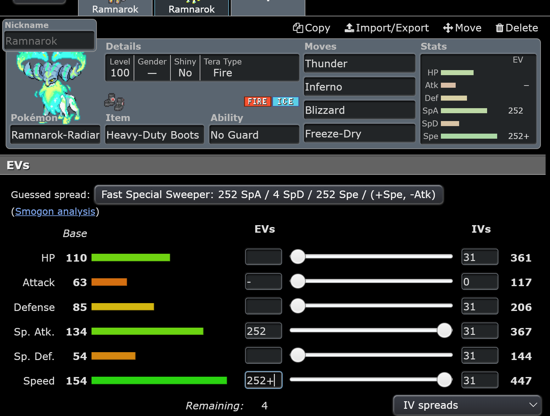550x416 pixels.
Task: Toggle the Shiny No setting
Action: (x=185, y=68)
